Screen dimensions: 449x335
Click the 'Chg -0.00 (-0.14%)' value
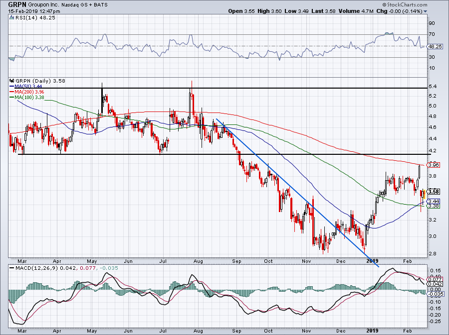pos(399,11)
